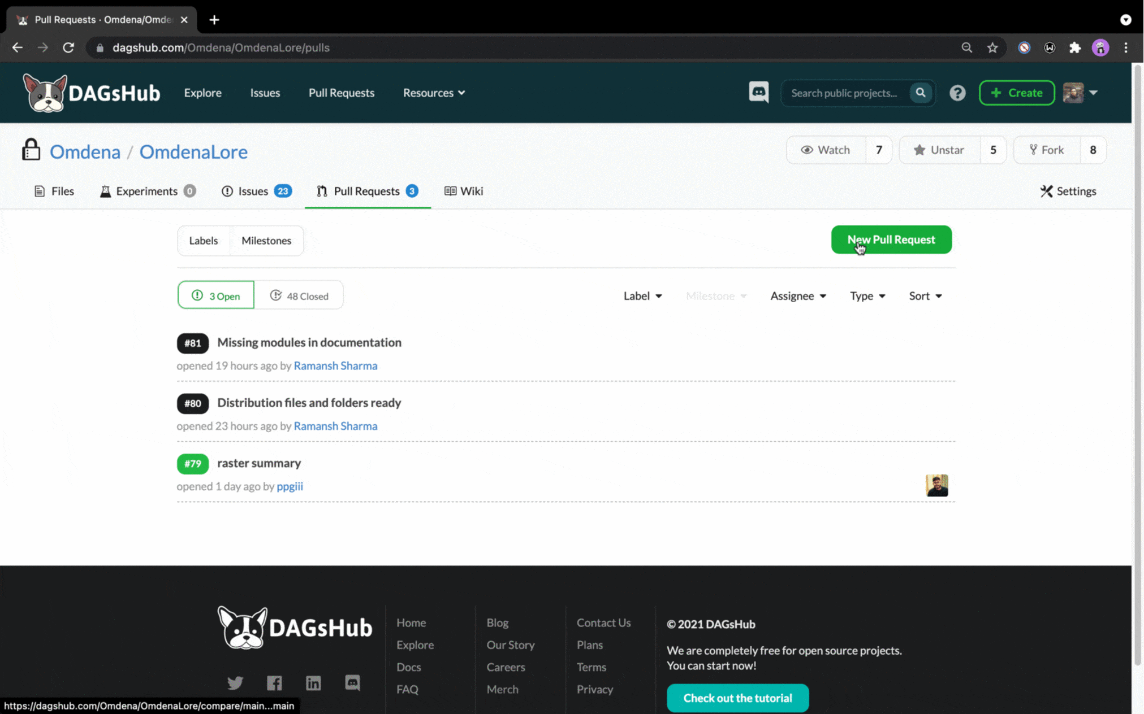Click the page vertical scrollbar
The width and height of the screenshot is (1144, 714).
click(1137, 364)
